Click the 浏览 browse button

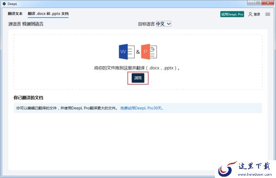pyautogui.click(x=138, y=78)
